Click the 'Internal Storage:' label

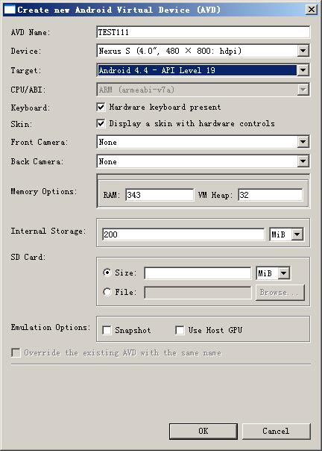click(x=48, y=231)
